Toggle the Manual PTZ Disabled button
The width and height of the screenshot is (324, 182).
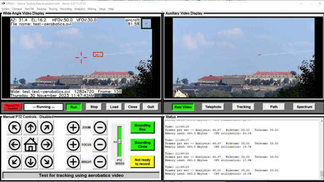12,107
